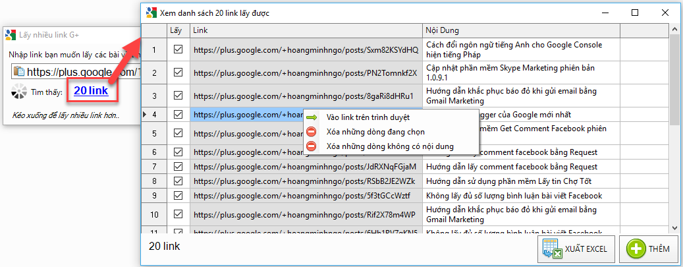The width and height of the screenshot is (683, 267).
Task: Uncheck the Lấy checkbox in row 2
Action: (x=178, y=73)
